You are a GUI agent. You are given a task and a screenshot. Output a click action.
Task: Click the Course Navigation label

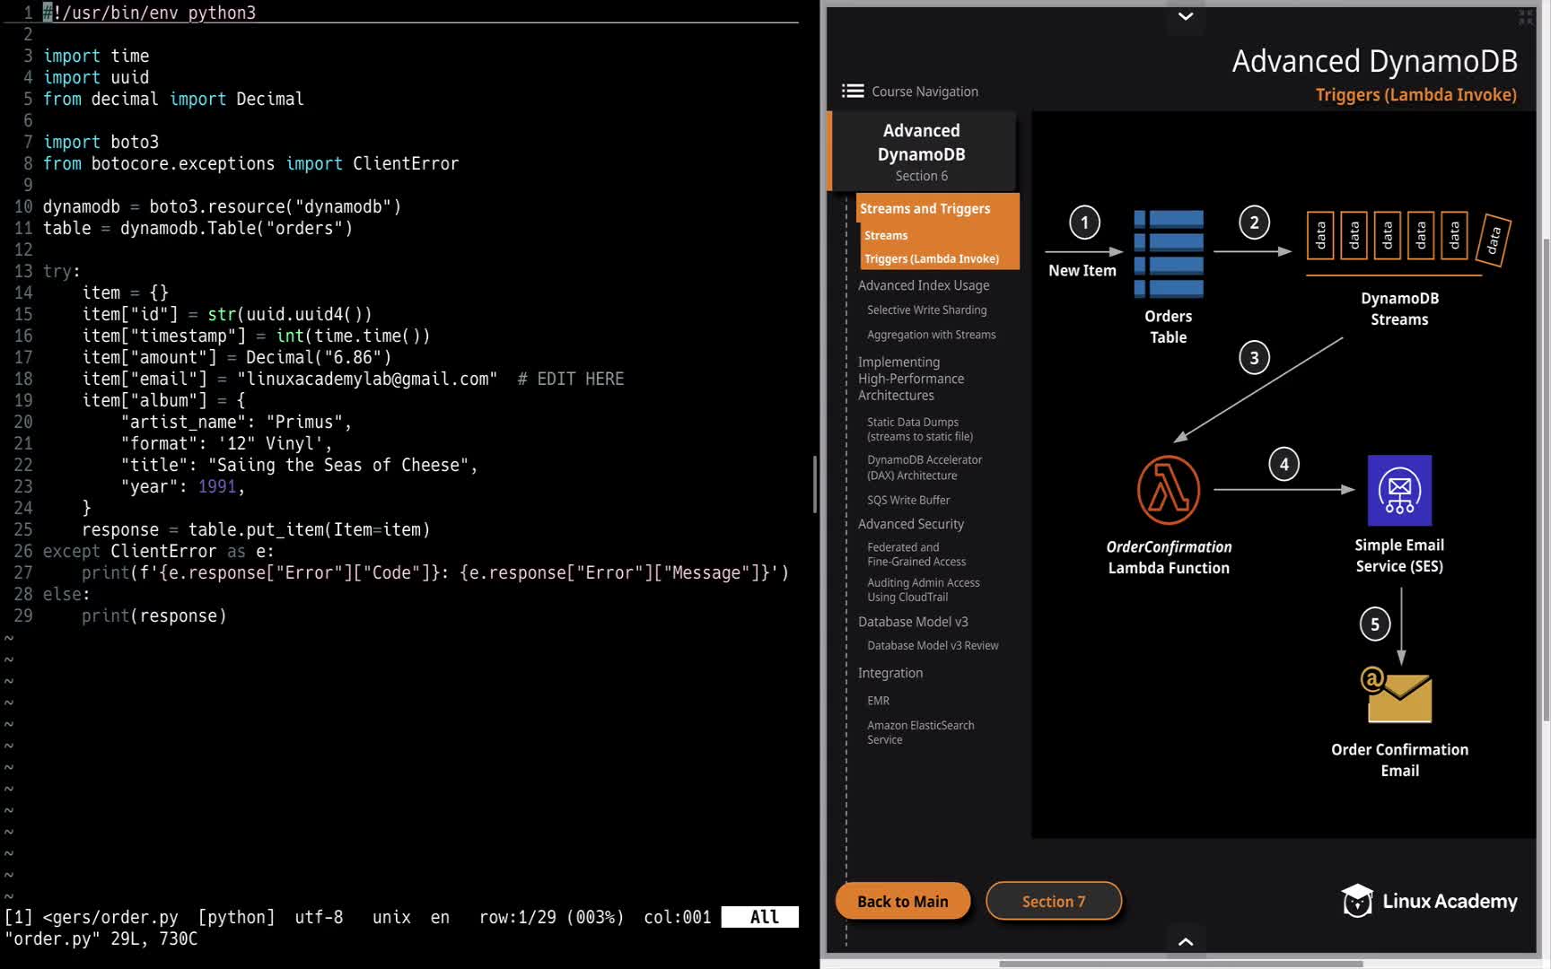[924, 92]
